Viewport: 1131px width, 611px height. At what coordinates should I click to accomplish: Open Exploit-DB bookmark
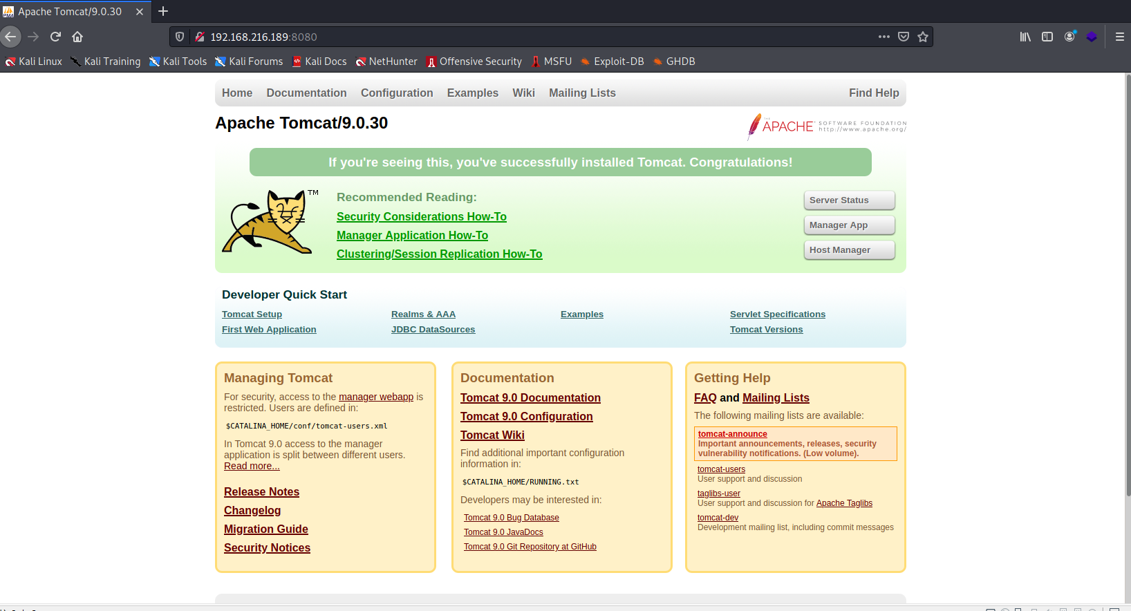(612, 62)
